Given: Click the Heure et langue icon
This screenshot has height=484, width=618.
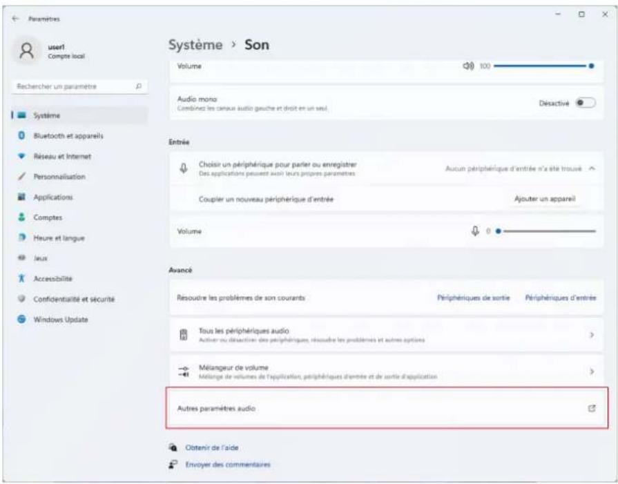Looking at the screenshot, I should (x=21, y=238).
